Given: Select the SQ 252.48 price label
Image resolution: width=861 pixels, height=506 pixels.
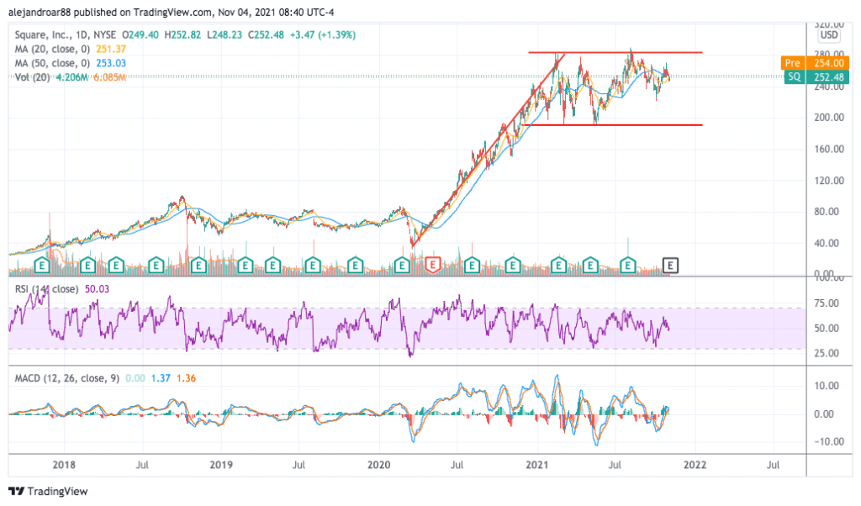Looking at the screenshot, I should (816, 76).
